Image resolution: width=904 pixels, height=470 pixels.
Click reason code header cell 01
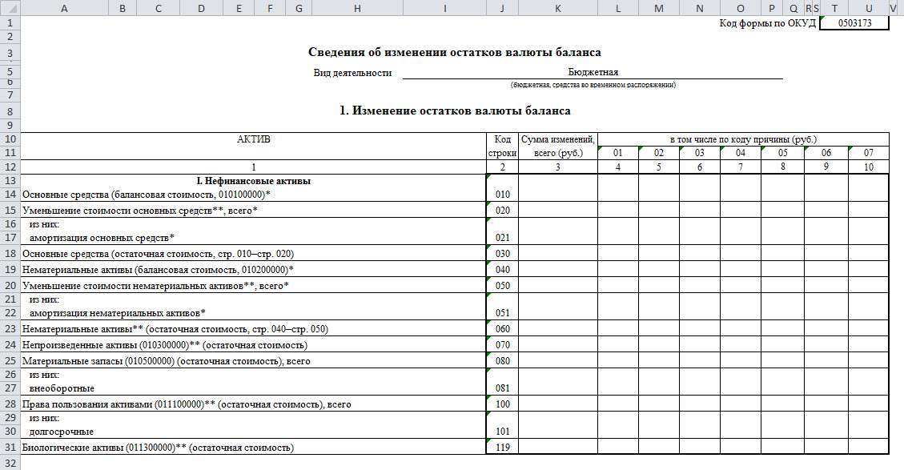point(617,152)
